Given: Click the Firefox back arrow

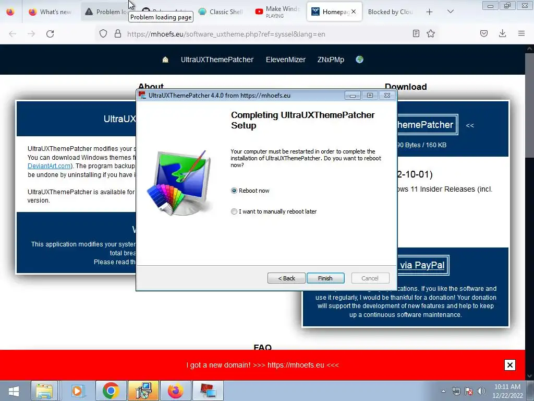Looking at the screenshot, I should tap(13, 34).
